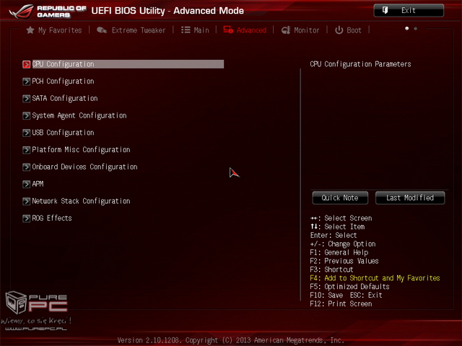Click 'F5: Optimized Defaults' help text
Viewport: 462px width, 346px height.
click(349, 287)
